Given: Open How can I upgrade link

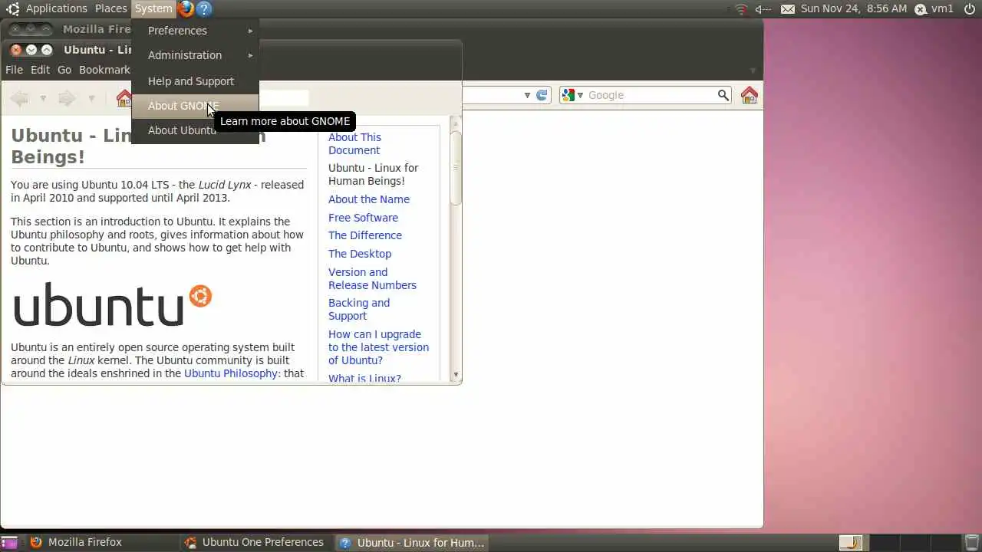Looking at the screenshot, I should click(378, 347).
